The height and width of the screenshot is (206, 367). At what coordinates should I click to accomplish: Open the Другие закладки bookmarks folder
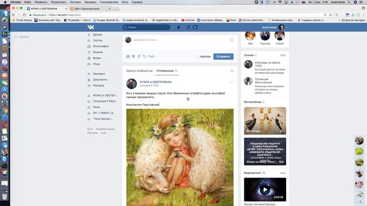[353, 21]
